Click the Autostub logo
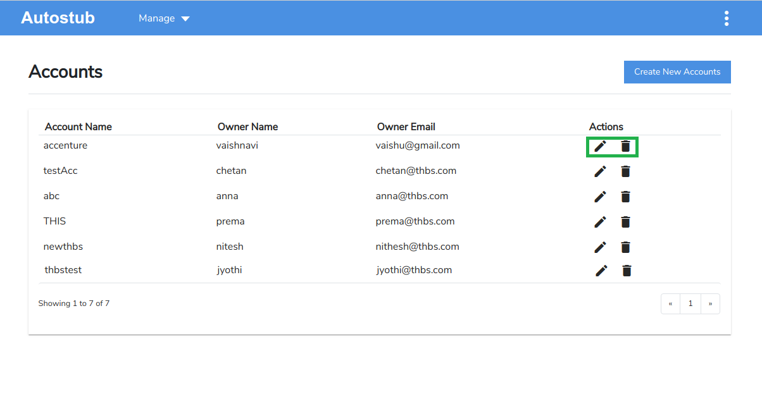The image size is (762, 411). [x=58, y=18]
